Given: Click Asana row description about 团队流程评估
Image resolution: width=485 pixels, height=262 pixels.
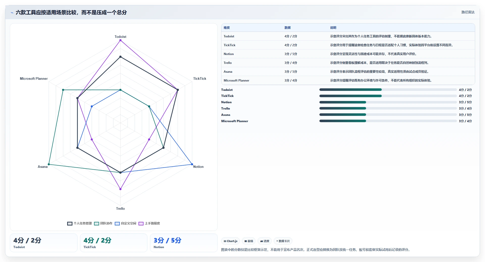Looking at the screenshot, I should [x=380, y=72].
